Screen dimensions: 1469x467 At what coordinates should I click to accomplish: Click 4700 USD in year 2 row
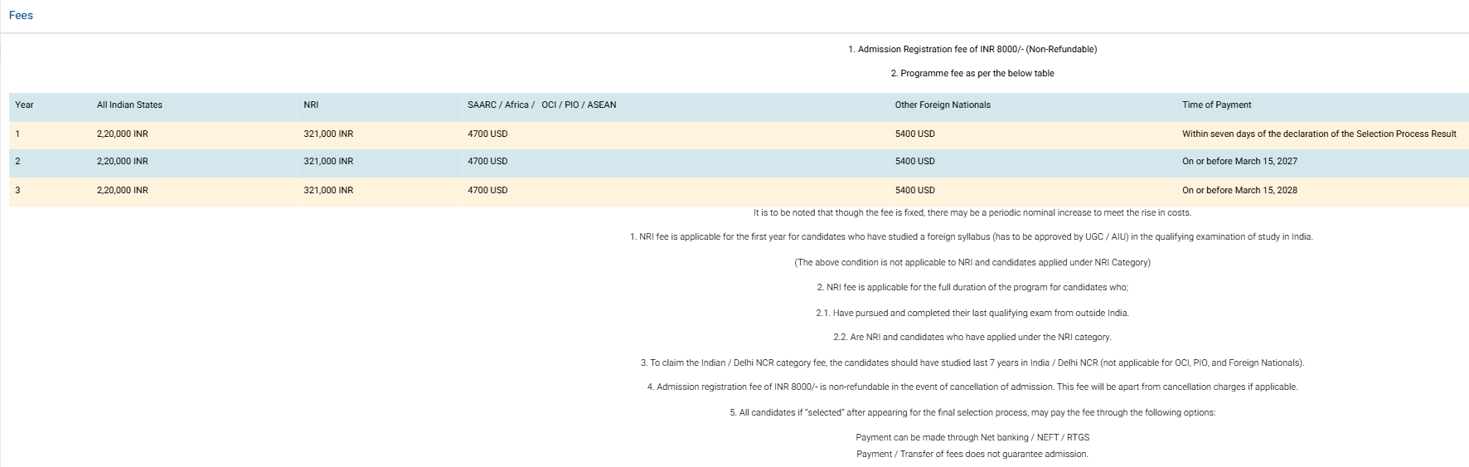tap(487, 161)
